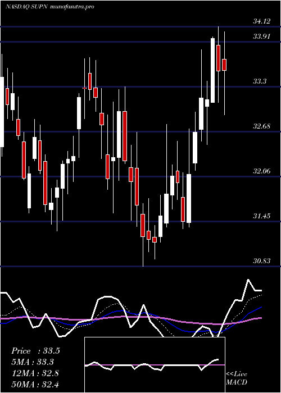Click the 32.06 price level label
This screenshot has width=281, height=393.
[262, 171]
